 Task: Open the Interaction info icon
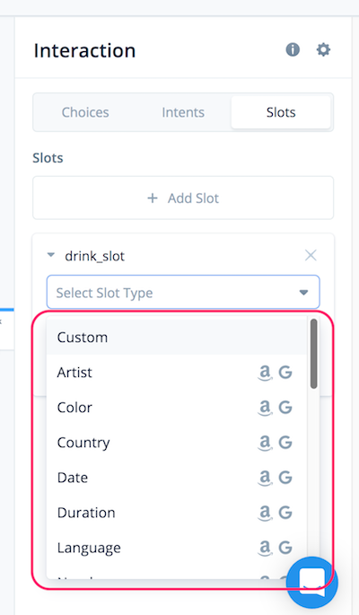point(293,49)
